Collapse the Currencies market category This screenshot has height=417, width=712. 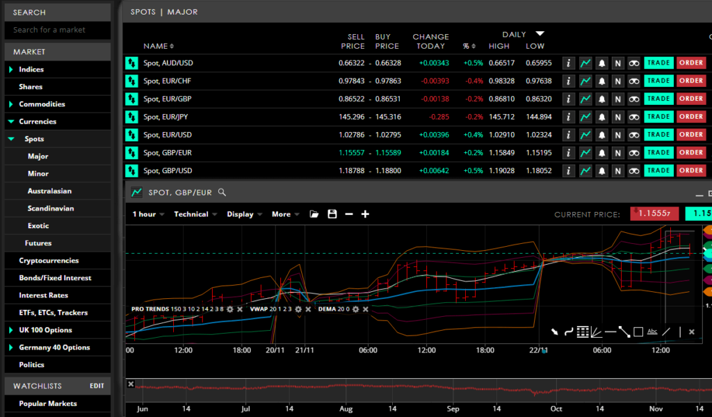point(11,122)
